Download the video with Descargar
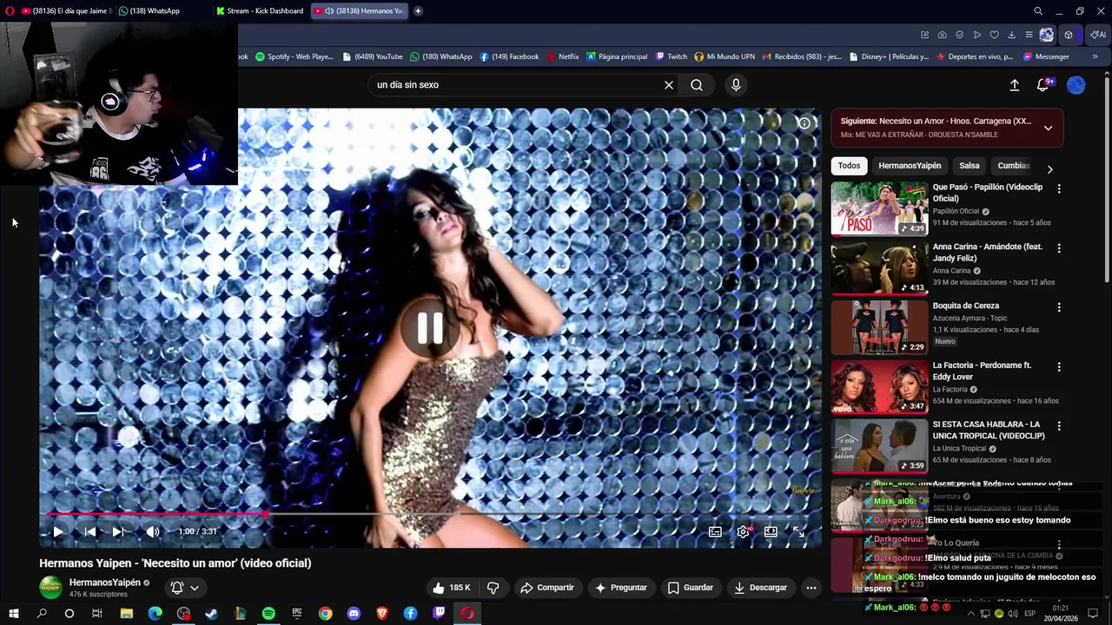The width and height of the screenshot is (1112, 625). 760,588
